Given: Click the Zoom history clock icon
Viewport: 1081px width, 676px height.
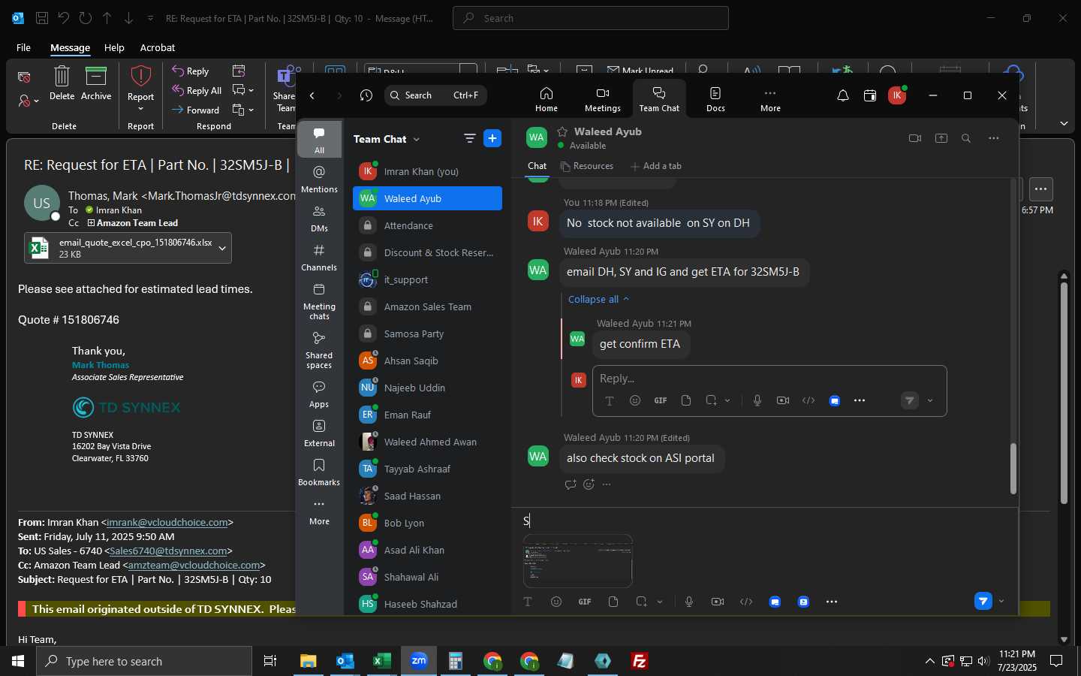Looking at the screenshot, I should tap(366, 95).
